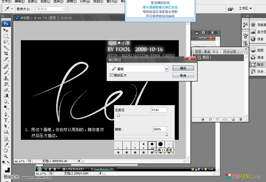Select the History Brush tool
This screenshot has width=266, height=182.
tap(6, 84)
